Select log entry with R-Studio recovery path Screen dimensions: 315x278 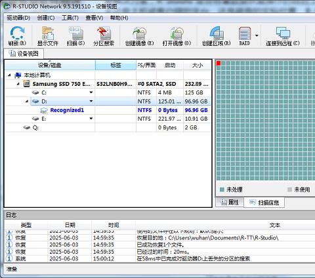tap(159, 238)
